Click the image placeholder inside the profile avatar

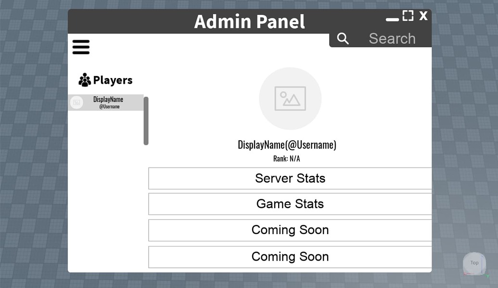coord(290,98)
